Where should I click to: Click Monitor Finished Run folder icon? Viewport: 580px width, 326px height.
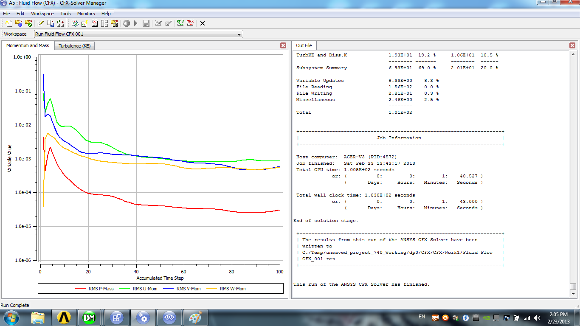pos(28,23)
